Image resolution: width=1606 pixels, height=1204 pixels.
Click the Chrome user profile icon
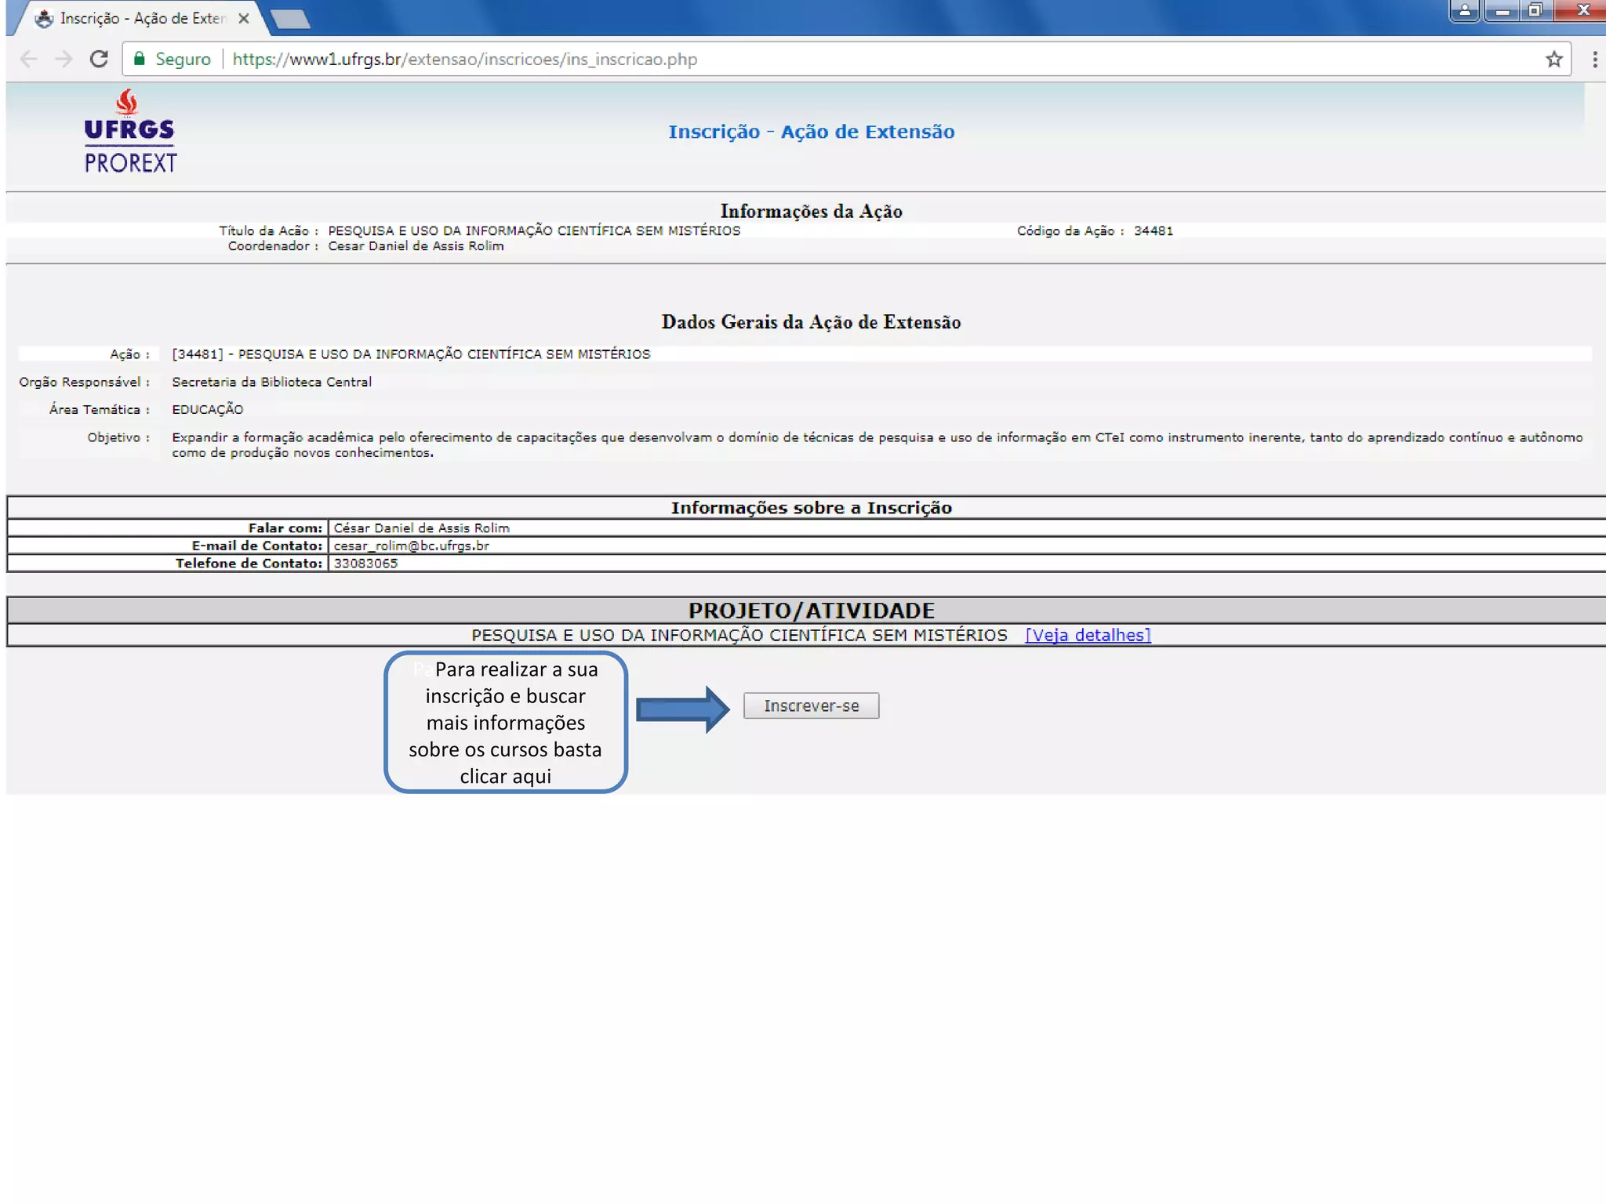(x=1463, y=11)
